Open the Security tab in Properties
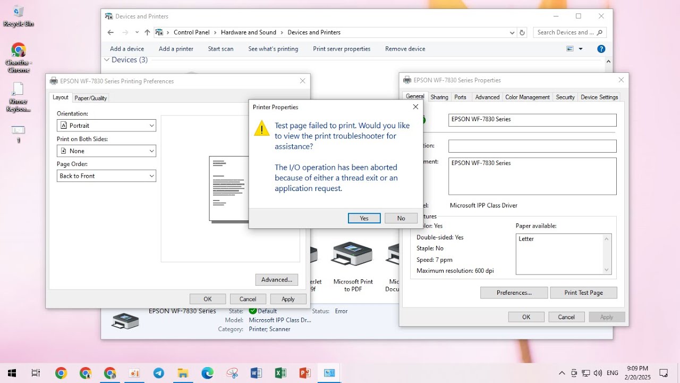Viewport: 680px width, 383px height. click(x=565, y=97)
